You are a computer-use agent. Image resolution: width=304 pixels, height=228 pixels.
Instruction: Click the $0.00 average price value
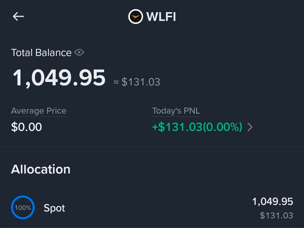26,127
